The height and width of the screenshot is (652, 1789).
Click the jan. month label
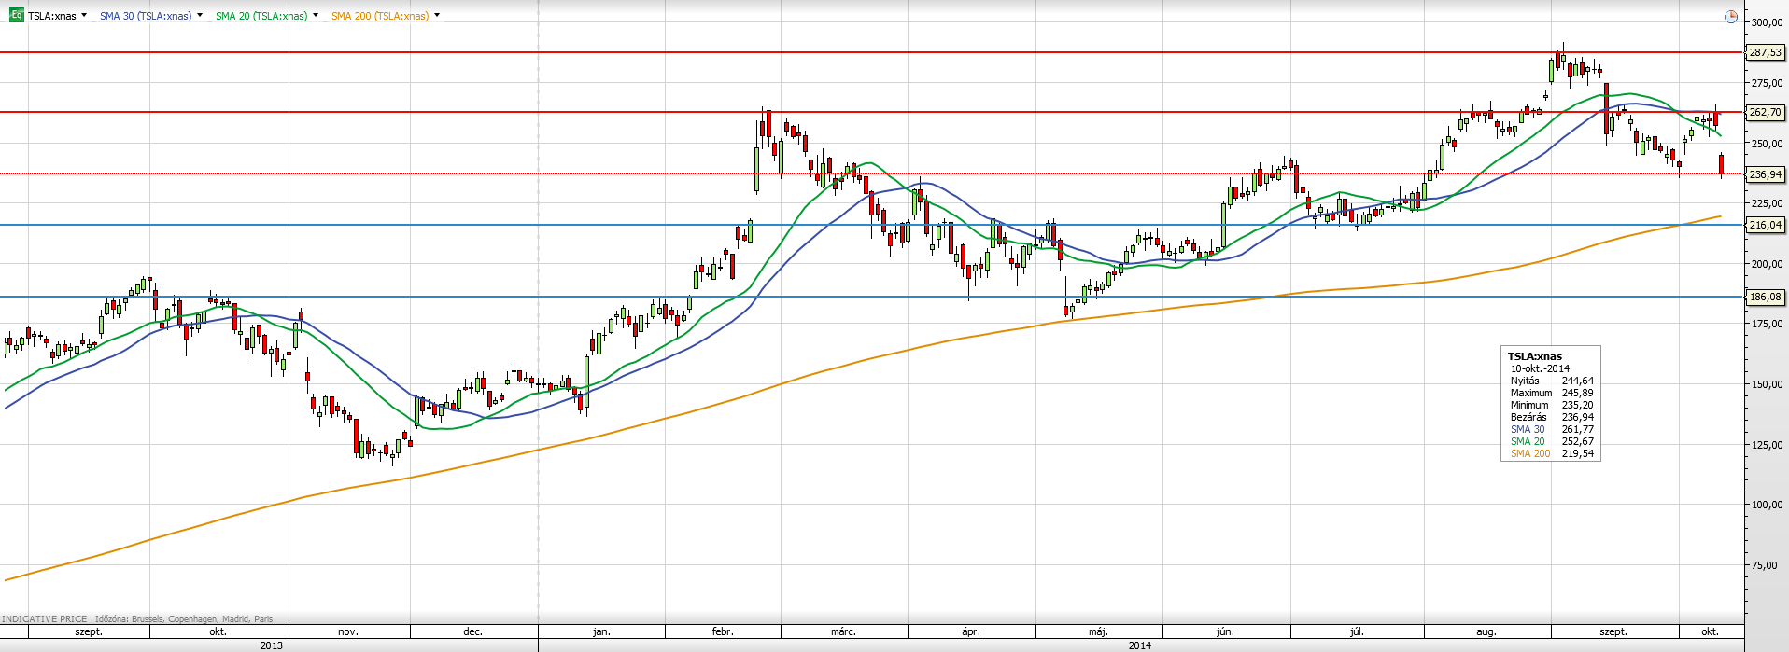[601, 631]
